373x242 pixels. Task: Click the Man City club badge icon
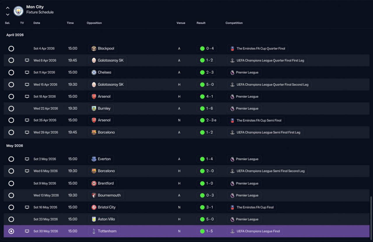pyautogui.click(x=18, y=11)
